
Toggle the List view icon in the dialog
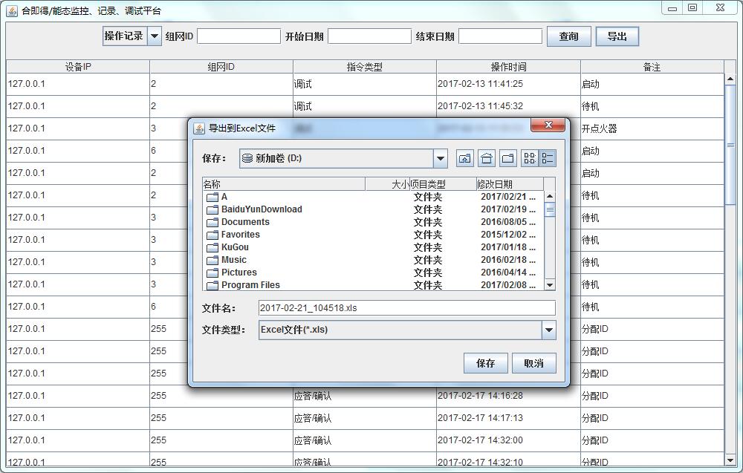(531, 157)
